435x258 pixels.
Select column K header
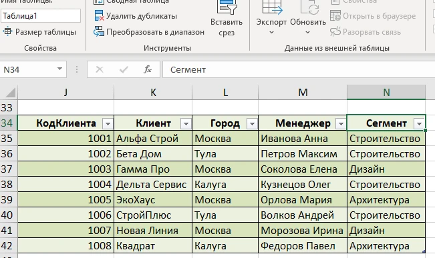click(153, 92)
